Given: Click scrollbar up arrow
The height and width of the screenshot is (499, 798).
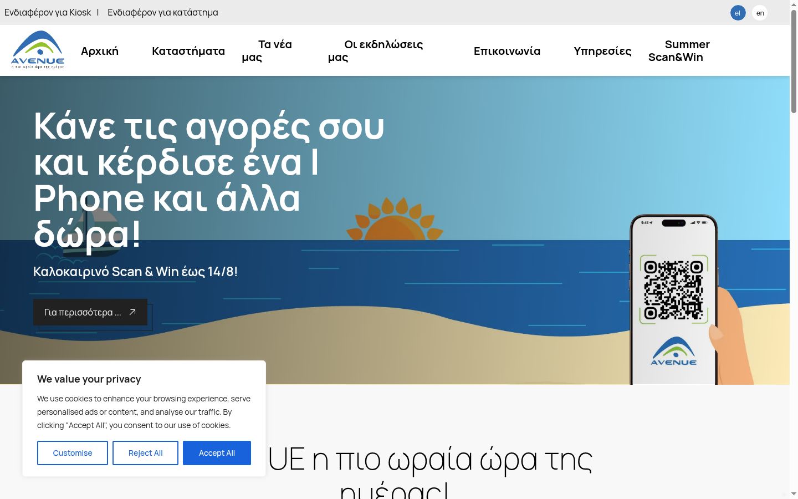Looking at the screenshot, I should point(794,4).
